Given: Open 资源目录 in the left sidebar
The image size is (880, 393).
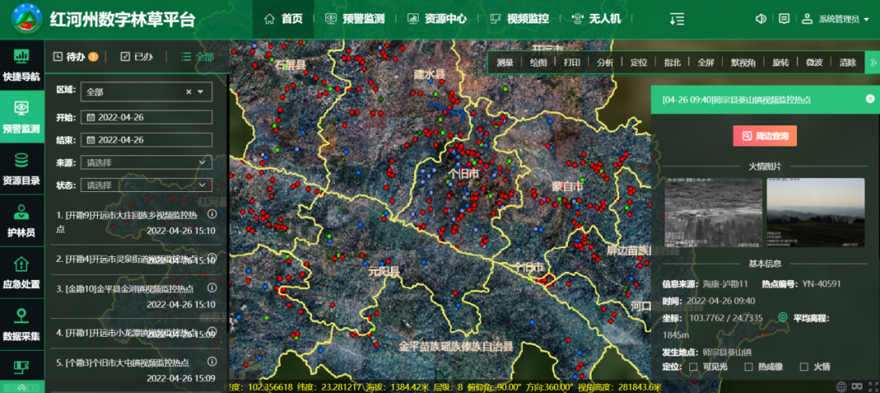Looking at the screenshot, I should [21, 168].
